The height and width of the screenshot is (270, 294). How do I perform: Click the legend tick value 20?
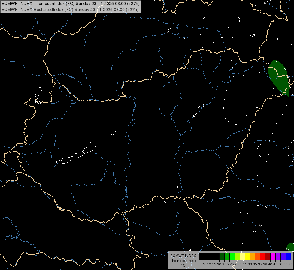click(219, 264)
